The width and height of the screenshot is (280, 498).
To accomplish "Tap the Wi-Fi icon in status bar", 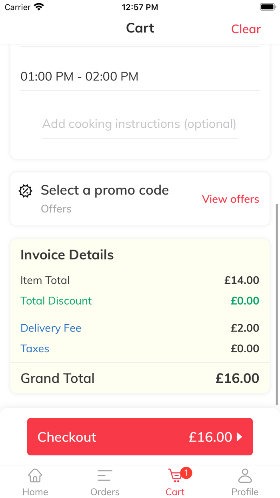I will 39,7.
